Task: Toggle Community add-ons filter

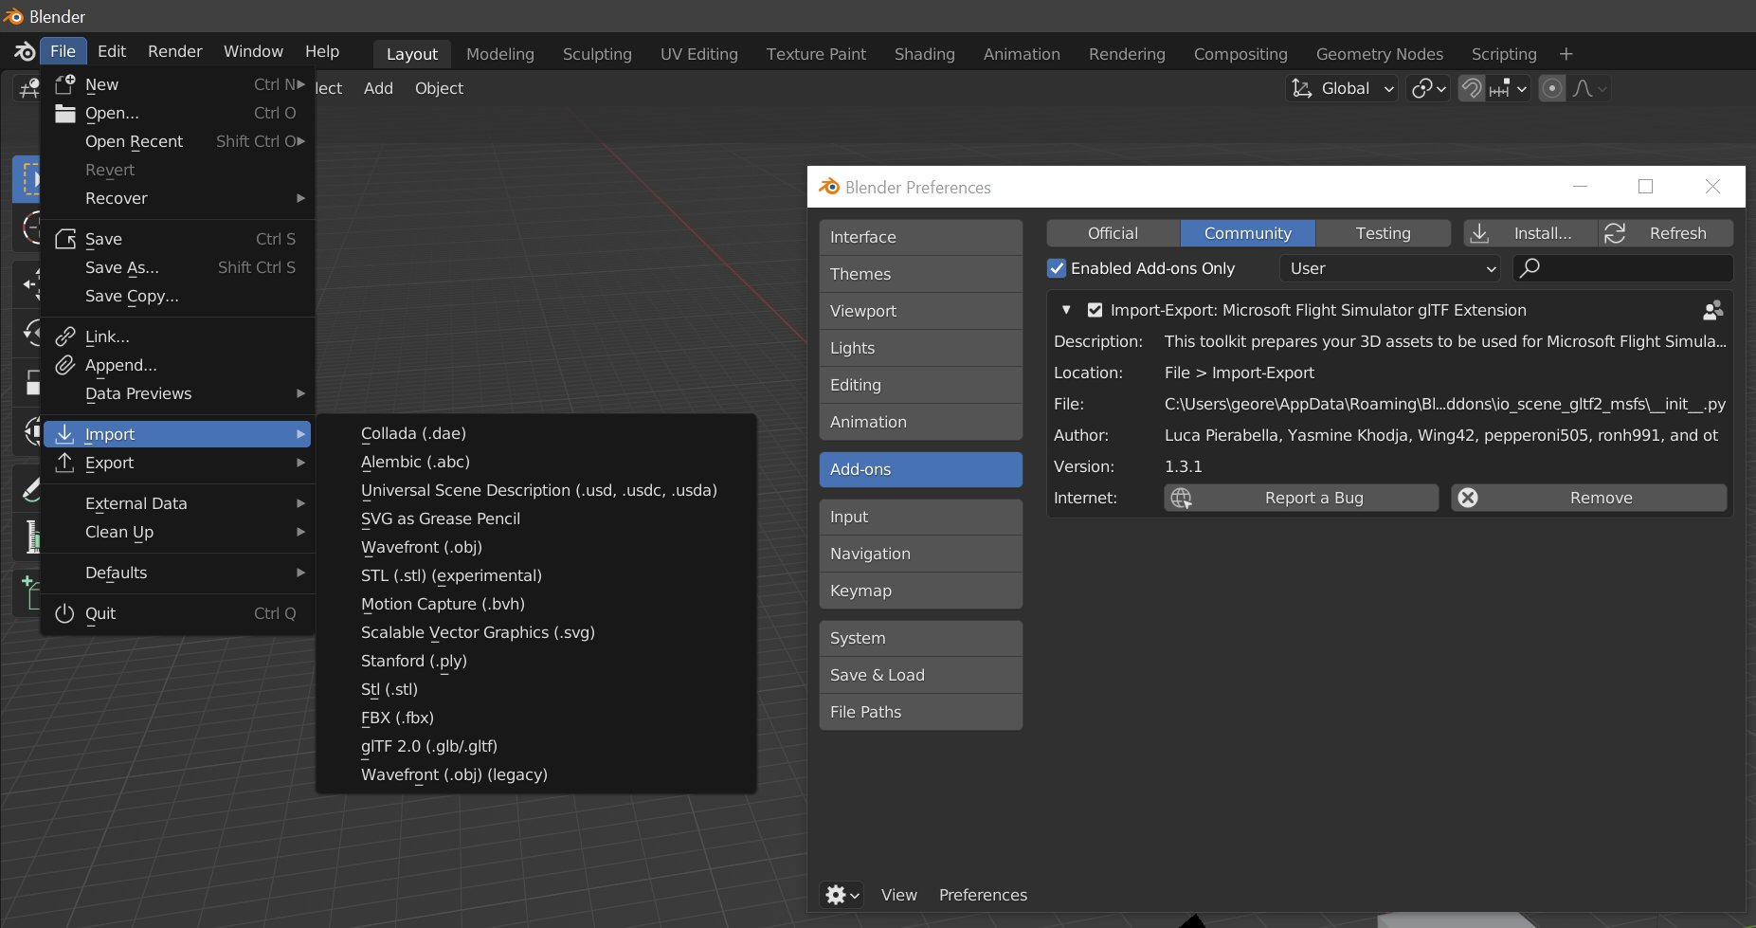Action: 1248,233
